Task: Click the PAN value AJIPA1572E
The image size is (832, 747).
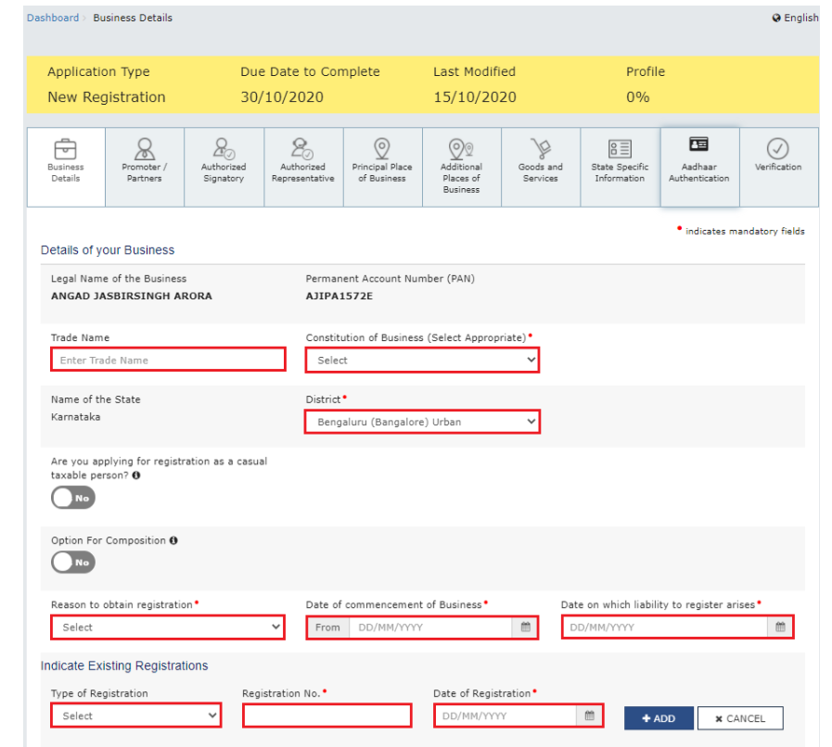Action: click(339, 296)
